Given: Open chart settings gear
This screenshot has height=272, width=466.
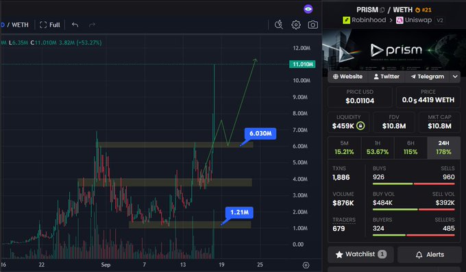Looking at the screenshot, I should pyautogui.click(x=296, y=25).
